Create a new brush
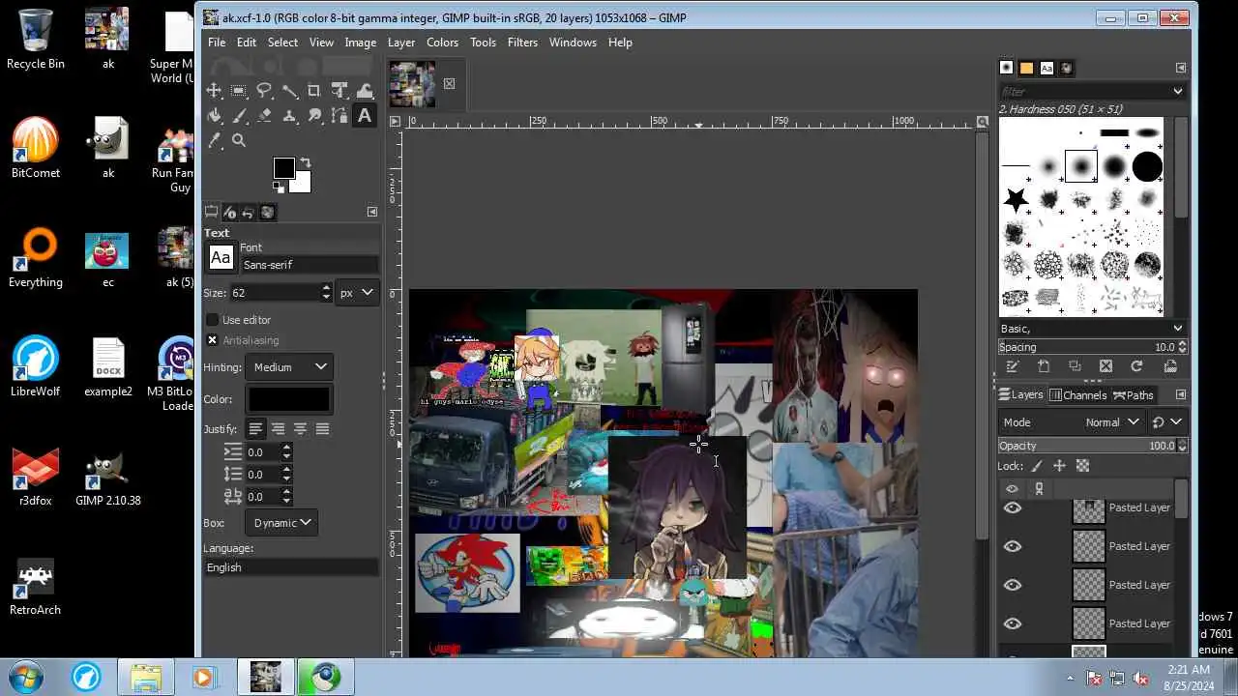 click(1044, 366)
